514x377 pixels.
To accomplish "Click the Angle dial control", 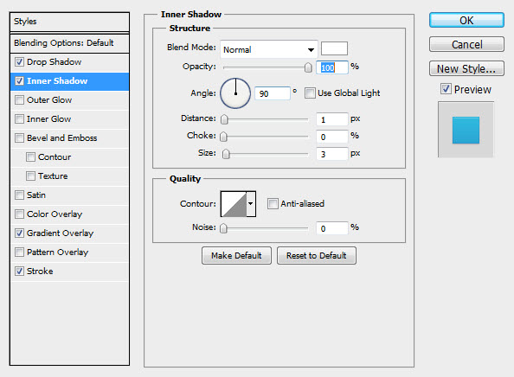I will coord(235,93).
